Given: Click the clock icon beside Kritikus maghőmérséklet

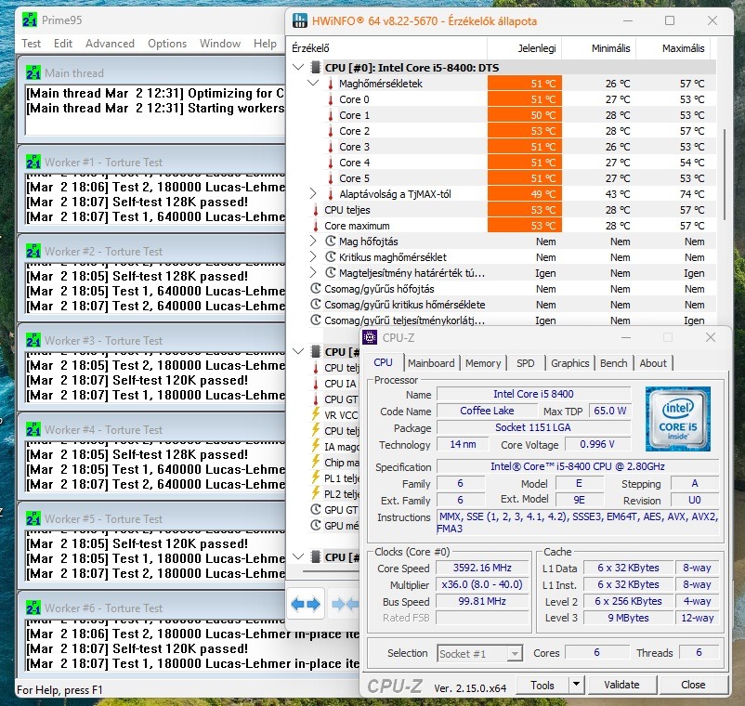Looking at the screenshot, I should [330, 257].
